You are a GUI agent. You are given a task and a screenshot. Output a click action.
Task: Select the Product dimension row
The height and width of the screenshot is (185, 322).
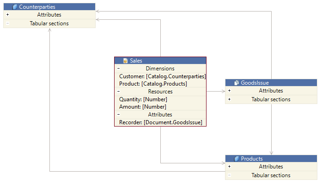[x=153, y=84]
